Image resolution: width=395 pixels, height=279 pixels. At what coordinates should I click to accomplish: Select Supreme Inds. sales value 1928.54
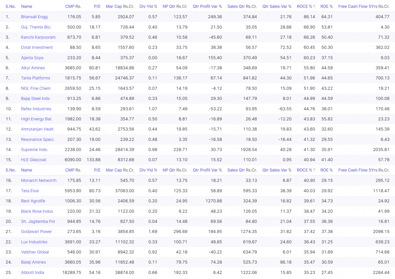[249, 149]
